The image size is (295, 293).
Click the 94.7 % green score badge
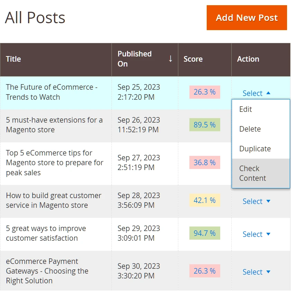[205, 233]
